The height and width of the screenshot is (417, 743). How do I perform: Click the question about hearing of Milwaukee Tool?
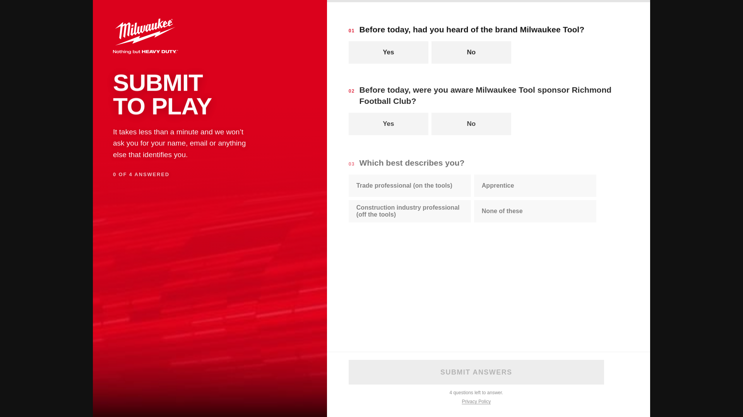tap(472, 30)
